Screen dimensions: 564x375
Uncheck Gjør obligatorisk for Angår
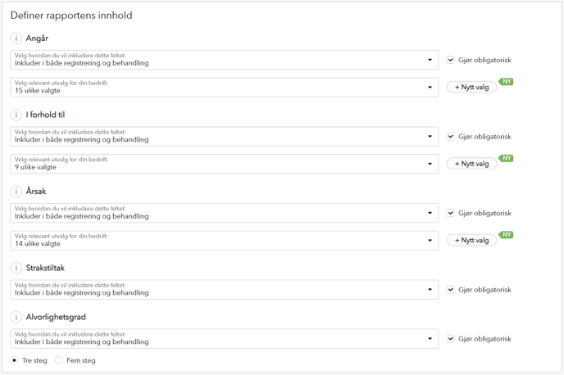[x=450, y=60]
